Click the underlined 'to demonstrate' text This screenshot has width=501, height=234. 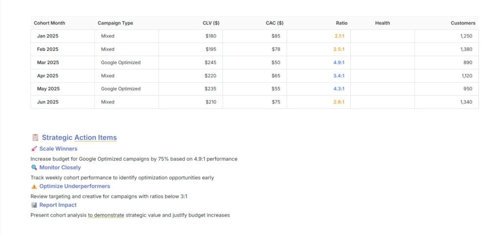click(x=106, y=215)
